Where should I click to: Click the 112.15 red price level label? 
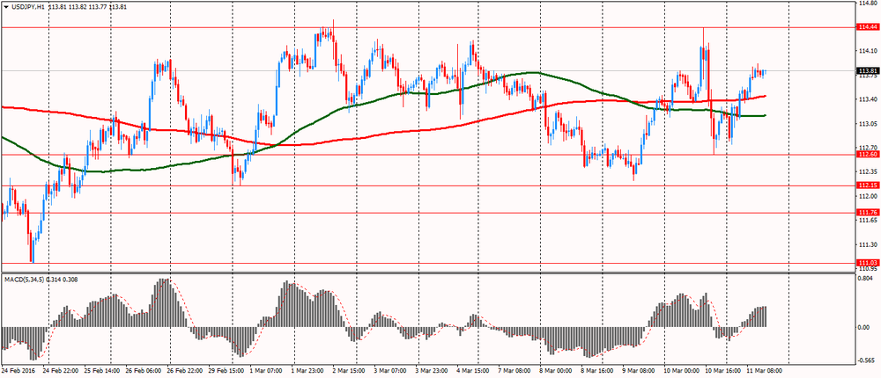[x=866, y=185]
